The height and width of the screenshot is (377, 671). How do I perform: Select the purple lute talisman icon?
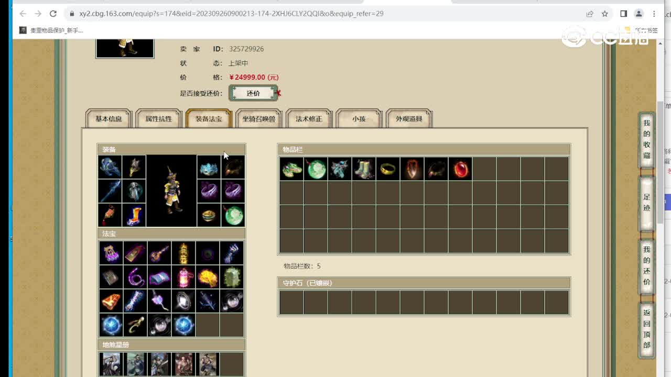click(159, 253)
